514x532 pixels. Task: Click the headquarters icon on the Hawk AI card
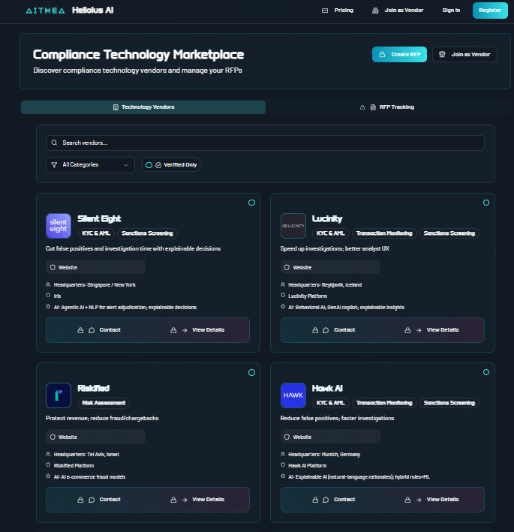(x=283, y=454)
